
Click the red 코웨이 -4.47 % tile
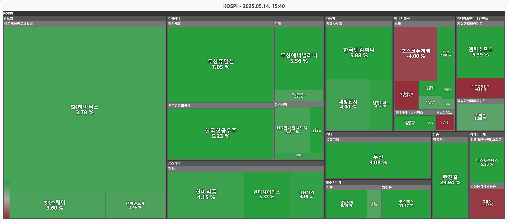point(487,203)
